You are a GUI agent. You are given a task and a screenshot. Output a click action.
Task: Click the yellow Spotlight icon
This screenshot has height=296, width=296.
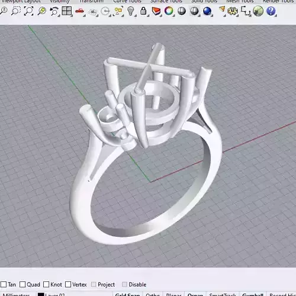[222, 10]
